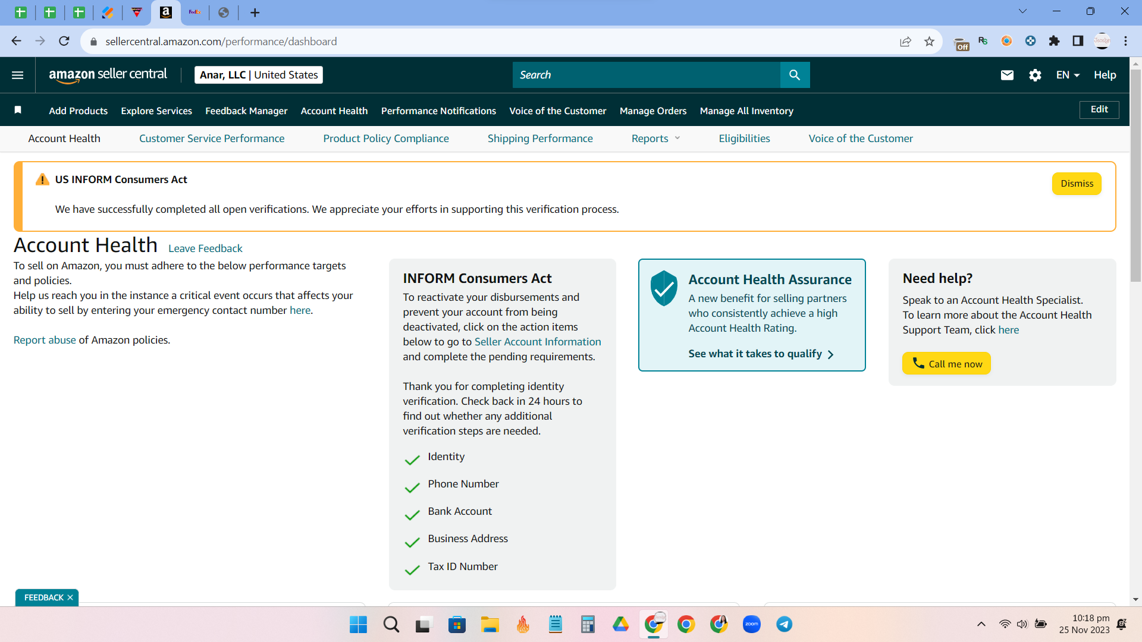This screenshot has height=642, width=1142.
Task: Open Manage Orders
Action: pos(653,111)
